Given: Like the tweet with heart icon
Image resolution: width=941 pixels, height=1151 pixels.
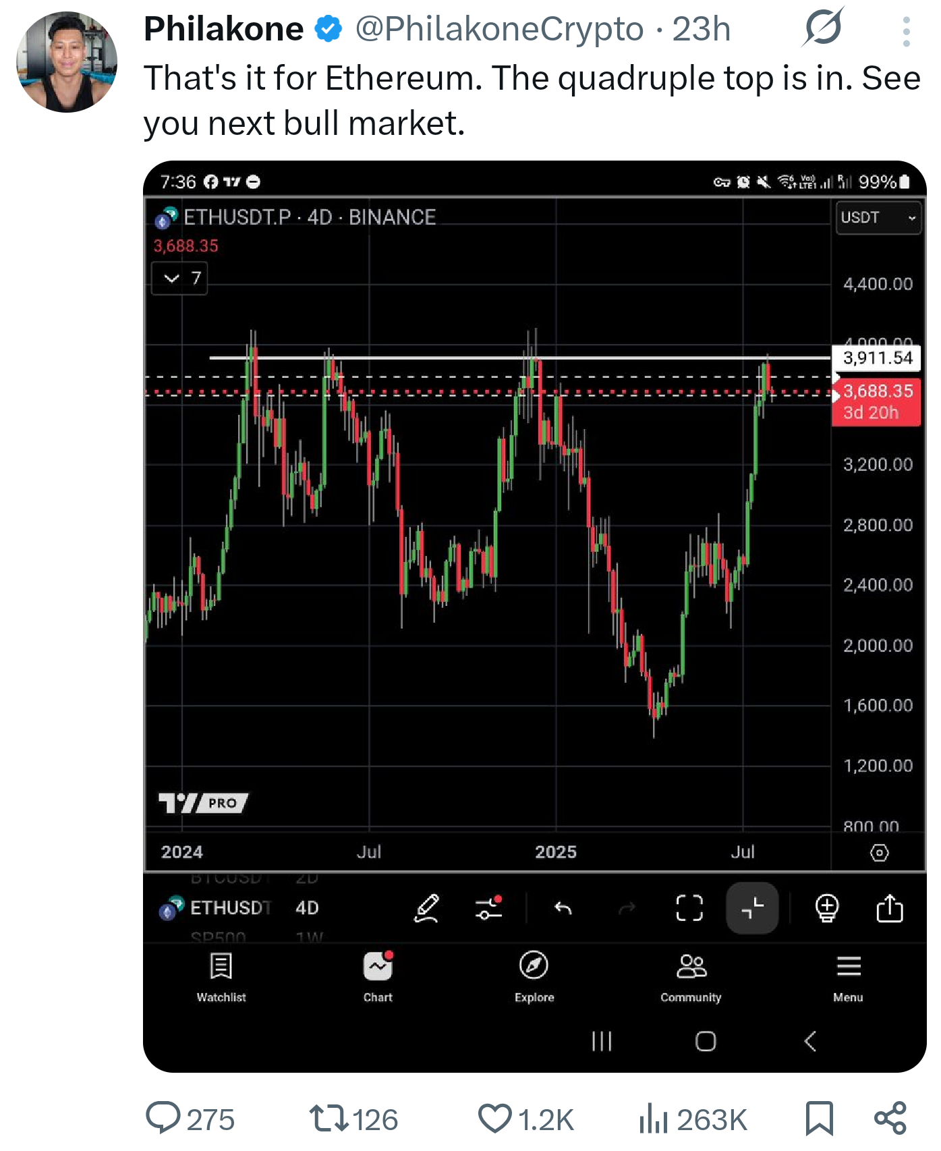Looking at the screenshot, I should [495, 1118].
